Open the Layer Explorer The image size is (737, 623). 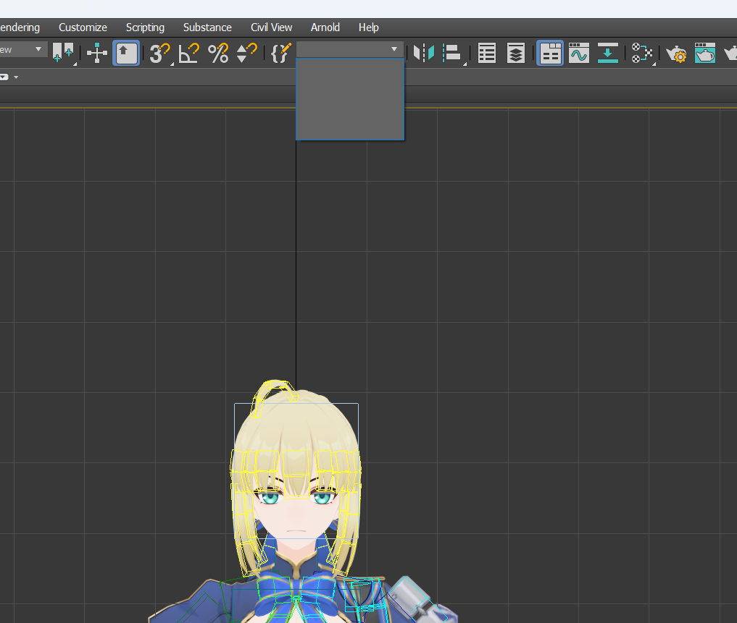pyautogui.click(x=515, y=53)
